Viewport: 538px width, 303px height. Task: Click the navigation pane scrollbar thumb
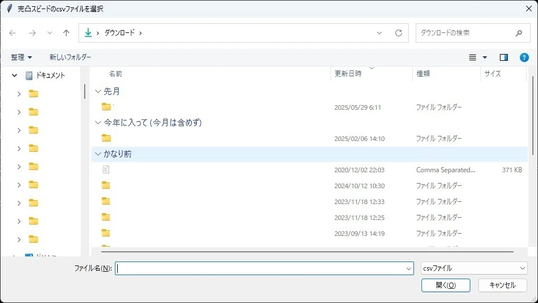click(x=85, y=92)
